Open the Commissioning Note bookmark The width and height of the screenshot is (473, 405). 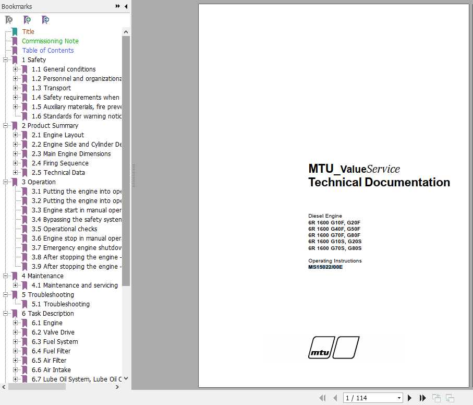50,41
